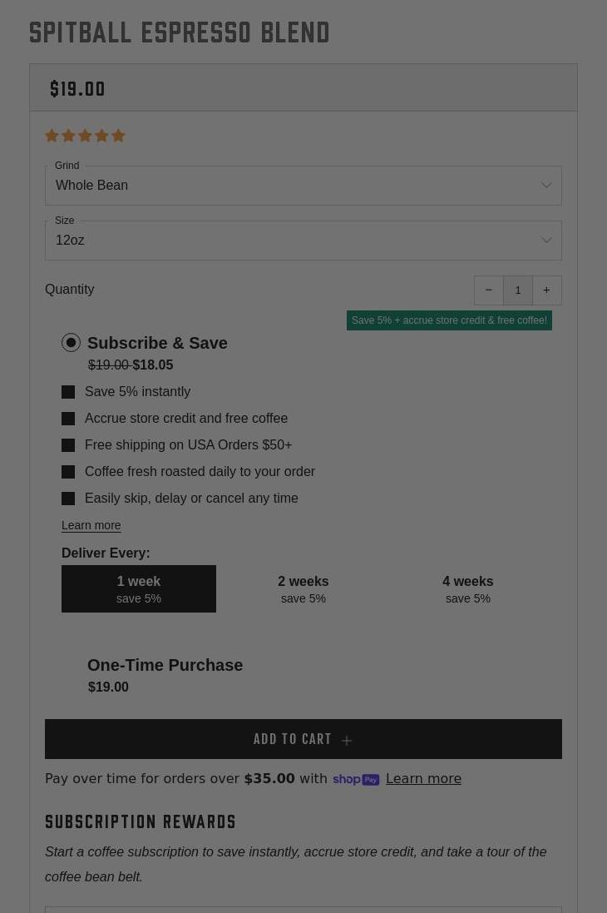Select the Subscribe & Save radio button
Screen dimensions: 607x913
point(72,343)
